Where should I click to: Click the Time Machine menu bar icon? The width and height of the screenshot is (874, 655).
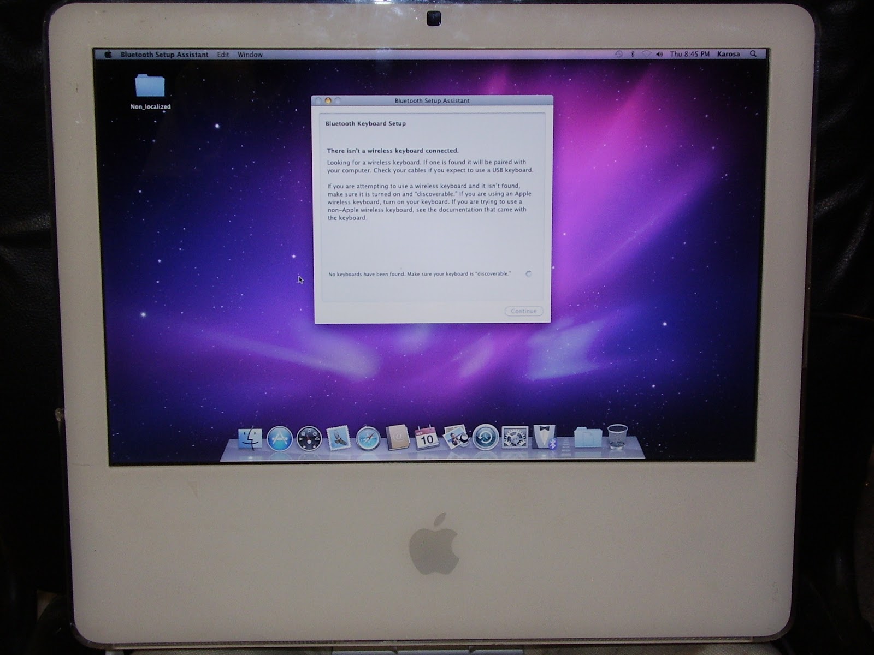click(618, 54)
